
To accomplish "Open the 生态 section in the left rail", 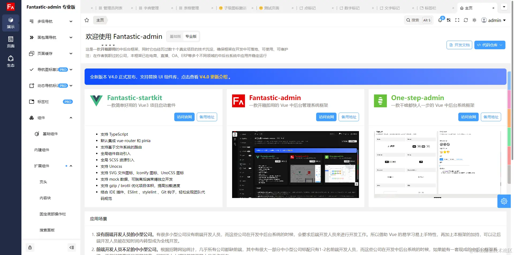I will [x=11, y=62].
